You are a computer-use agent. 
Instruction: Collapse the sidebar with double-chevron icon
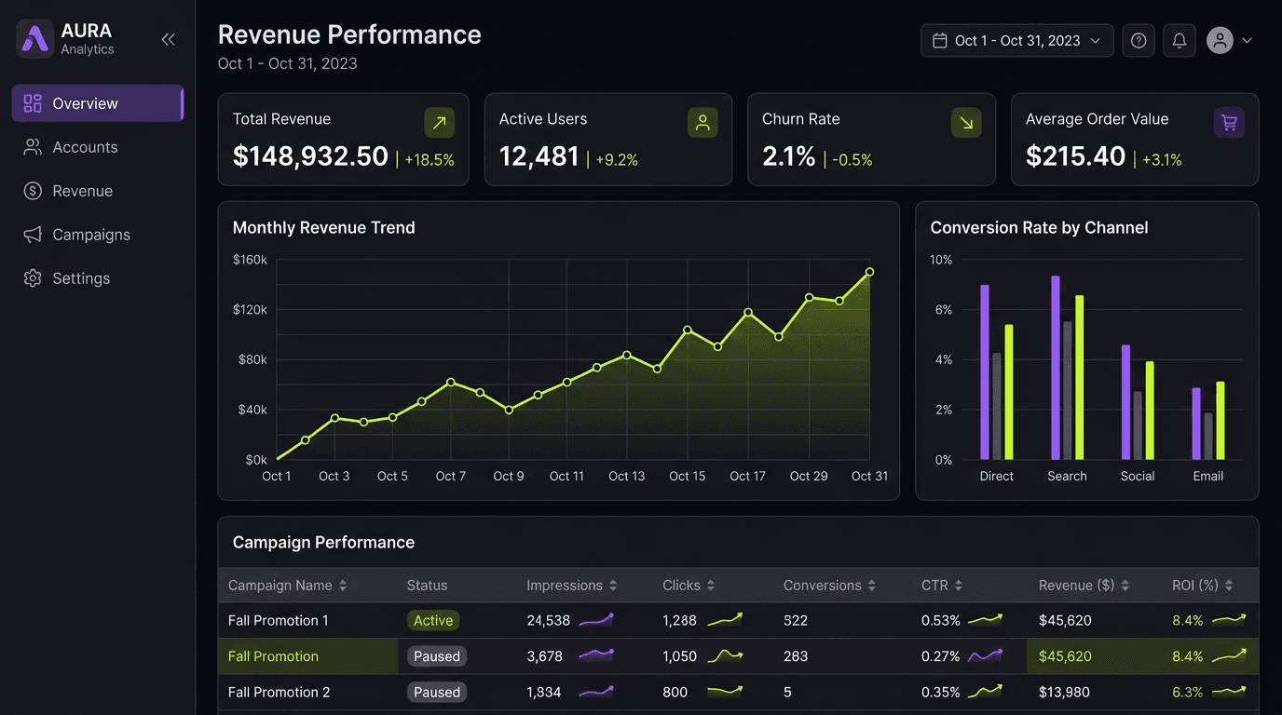coord(169,39)
